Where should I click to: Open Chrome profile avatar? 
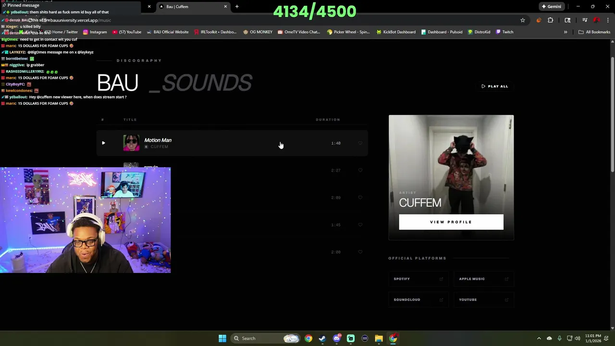click(x=596, y=20)
